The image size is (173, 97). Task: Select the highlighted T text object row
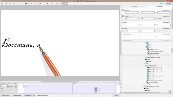coord(147,55)
